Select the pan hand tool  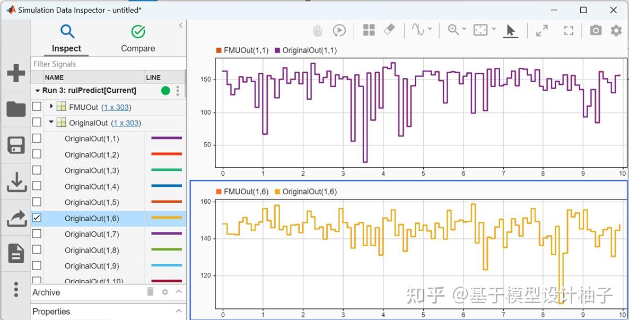(318, 31)
